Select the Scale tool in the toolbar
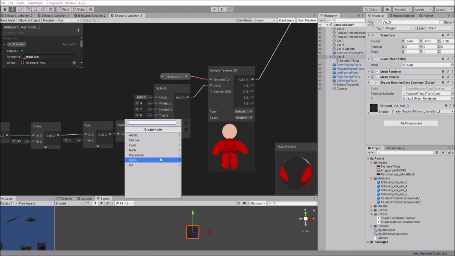Screen dimensions: 455x256 pos(28,9)
